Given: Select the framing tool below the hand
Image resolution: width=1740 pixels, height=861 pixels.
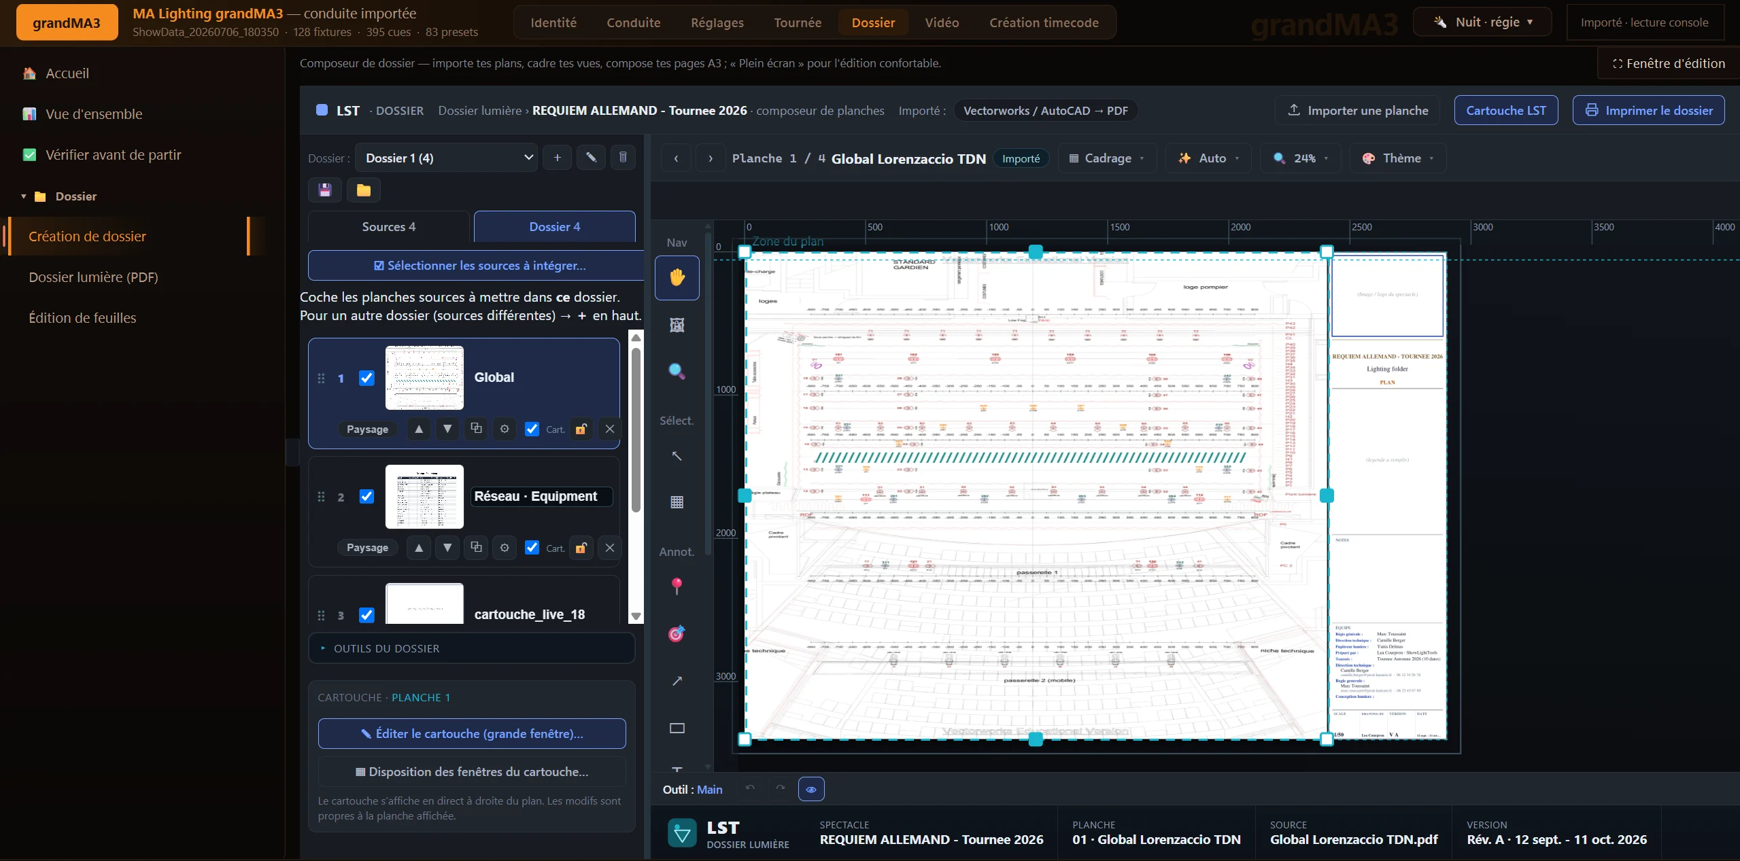Looking at the screenshot, I should click(x=677, y=325).
